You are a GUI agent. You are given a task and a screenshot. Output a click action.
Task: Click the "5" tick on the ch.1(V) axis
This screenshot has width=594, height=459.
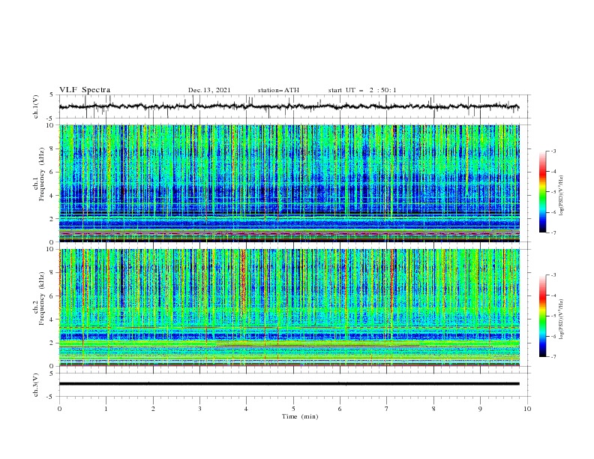[52, 94]
